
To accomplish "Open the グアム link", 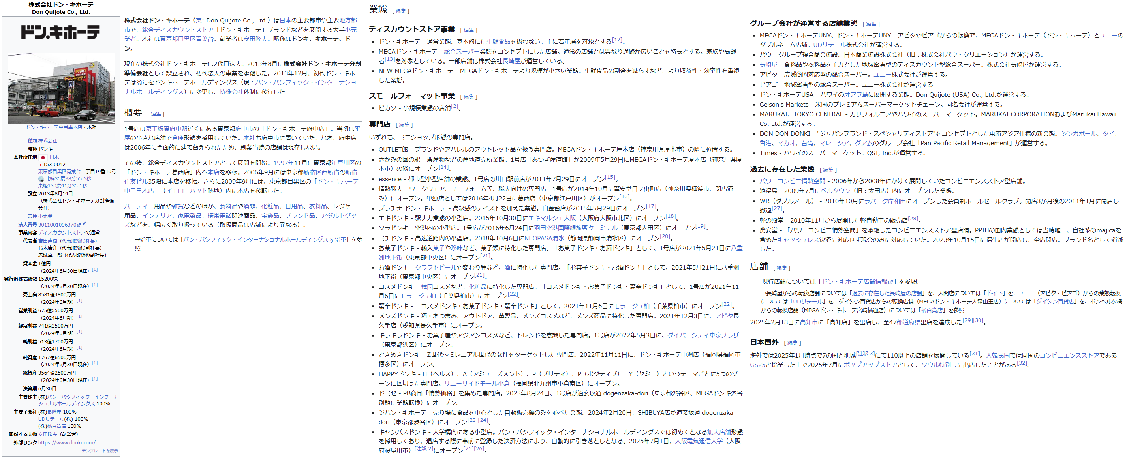I will click(863, 143).
